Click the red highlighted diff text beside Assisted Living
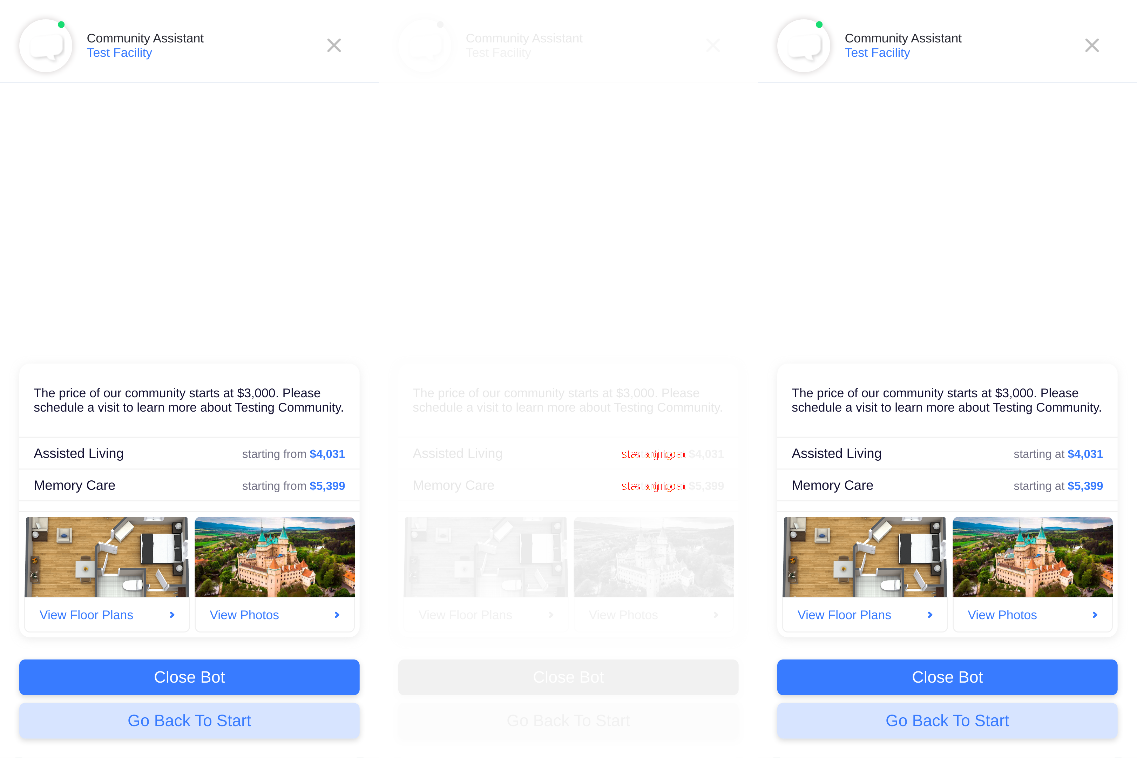1137x758 pixels. pos(653,454)
